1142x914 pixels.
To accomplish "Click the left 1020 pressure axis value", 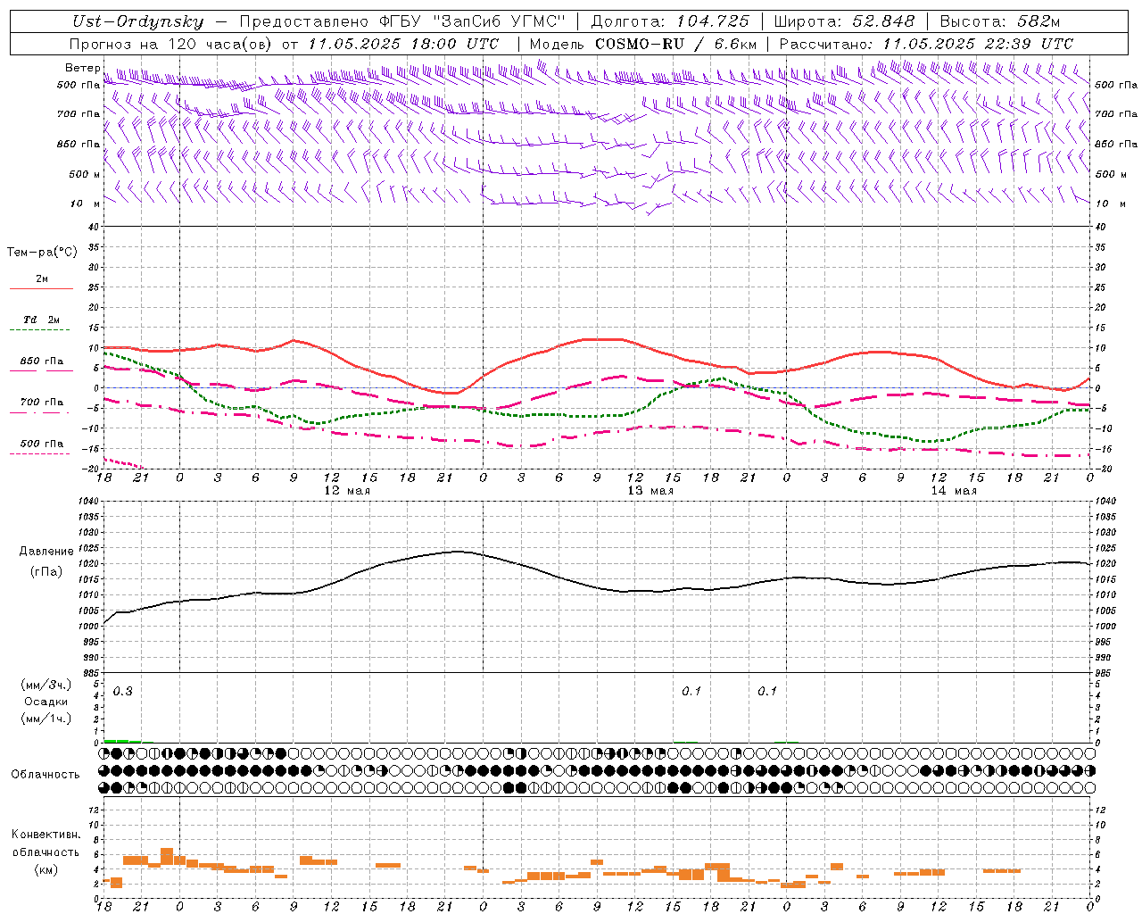I will pyautogui.click(x=87, y=564).
